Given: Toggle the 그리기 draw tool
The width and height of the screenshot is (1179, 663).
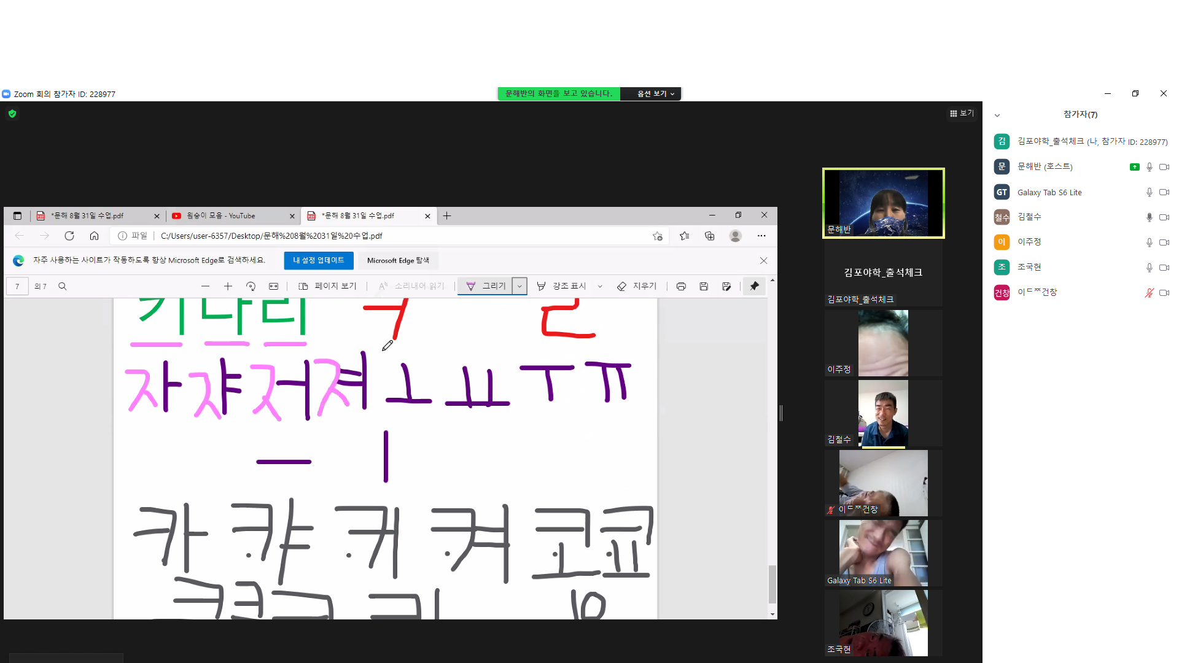Looking at the screenshot, I should click(x=486, y=286).
